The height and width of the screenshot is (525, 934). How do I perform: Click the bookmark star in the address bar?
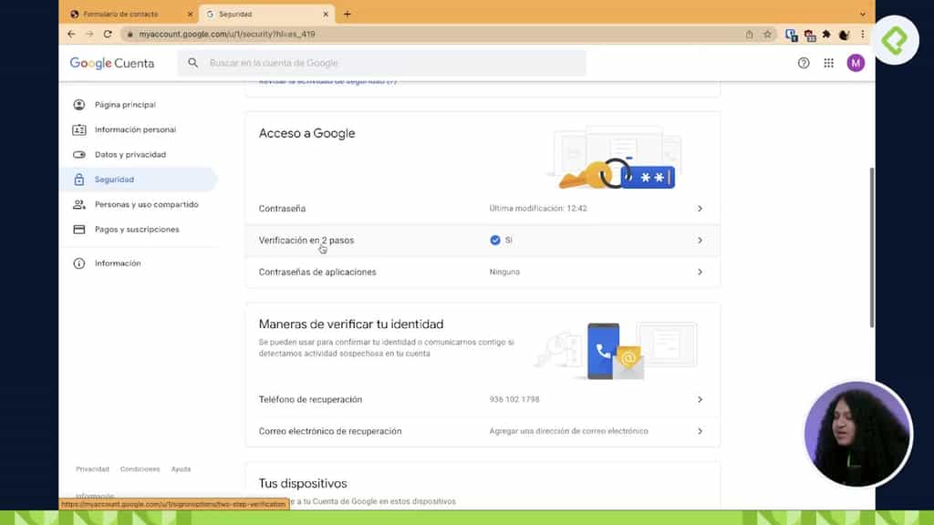(x=765, y=34)
